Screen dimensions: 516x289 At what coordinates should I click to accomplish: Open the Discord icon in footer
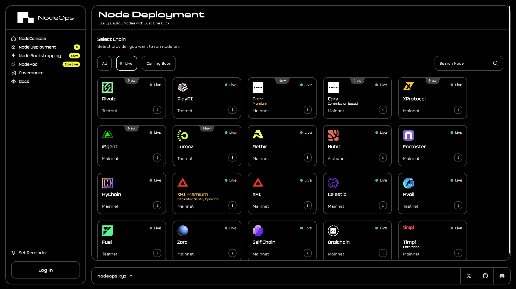click(x=502, y=276)
